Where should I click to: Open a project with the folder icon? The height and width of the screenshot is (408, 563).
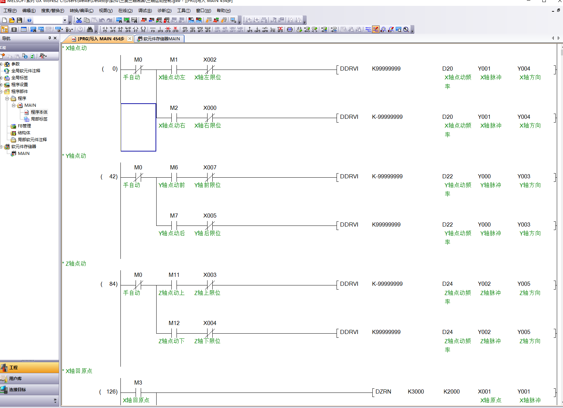pyautogui.click(x=12, y=20)
